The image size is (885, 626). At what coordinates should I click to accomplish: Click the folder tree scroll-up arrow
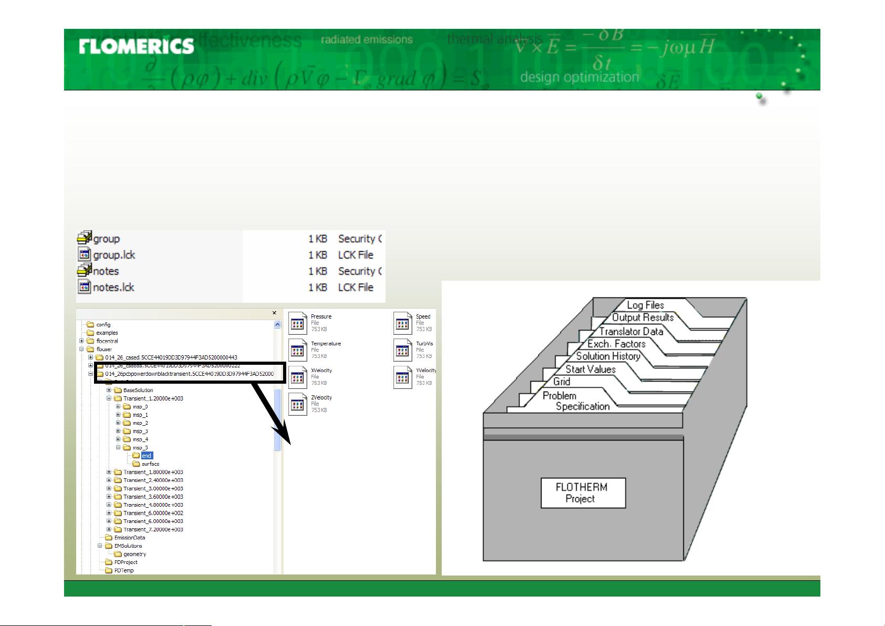coord(277,325)
